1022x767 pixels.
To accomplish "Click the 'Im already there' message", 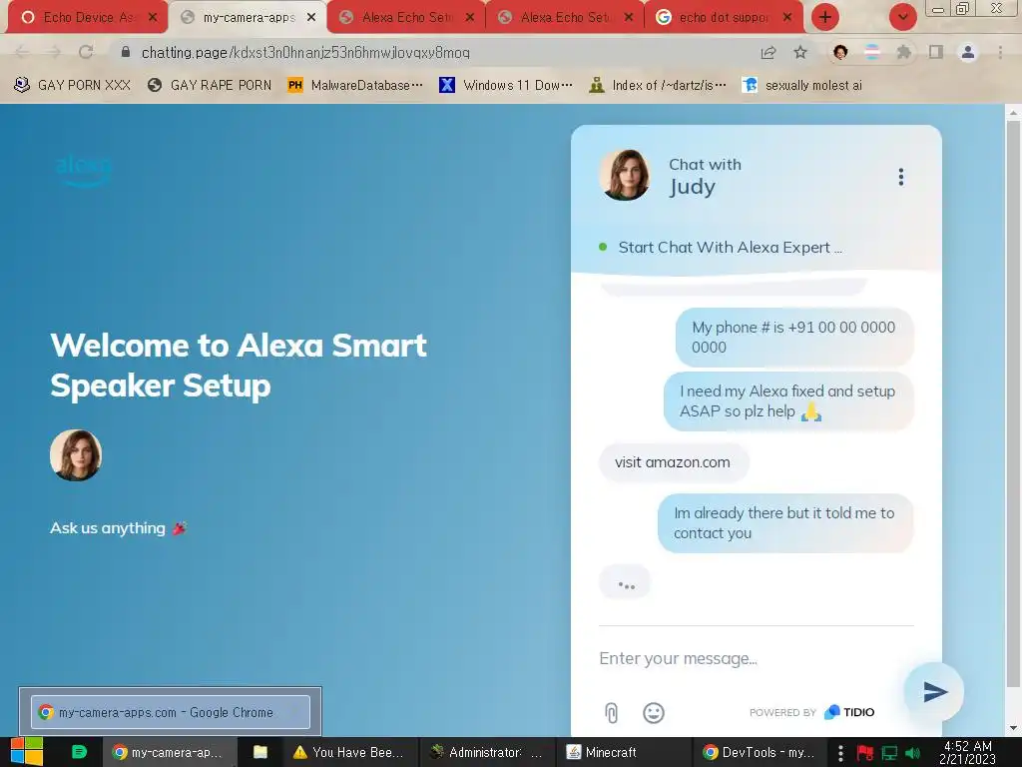I will 784,523.
